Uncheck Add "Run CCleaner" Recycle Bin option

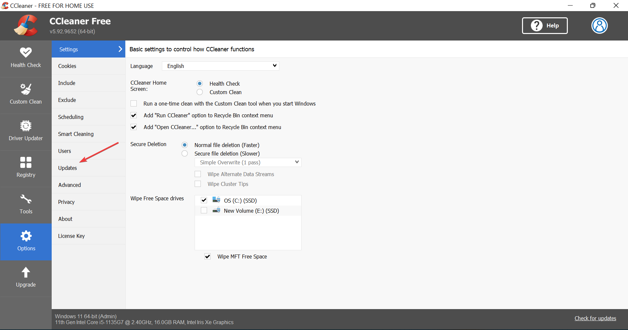pos(134,115)
